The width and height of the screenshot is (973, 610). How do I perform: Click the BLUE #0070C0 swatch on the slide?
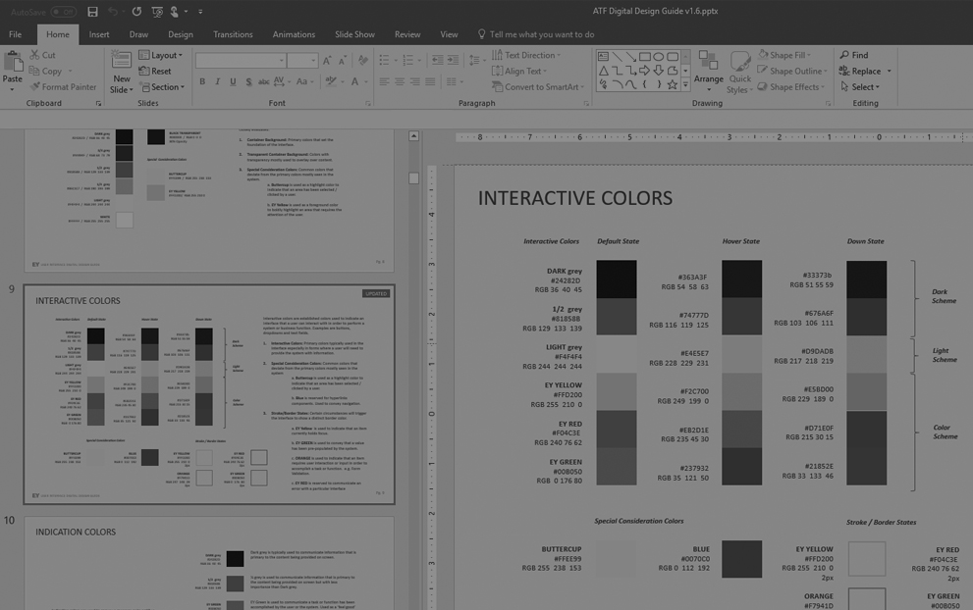click(741, 559)
